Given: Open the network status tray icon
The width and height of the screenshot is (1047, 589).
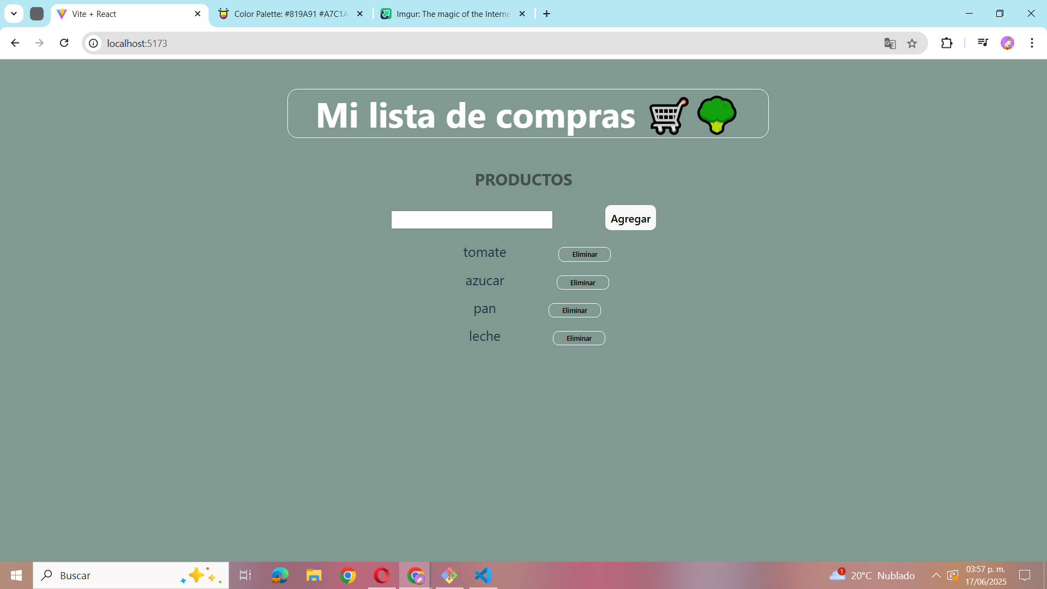Looking at the screenshot, I should 953,575.
